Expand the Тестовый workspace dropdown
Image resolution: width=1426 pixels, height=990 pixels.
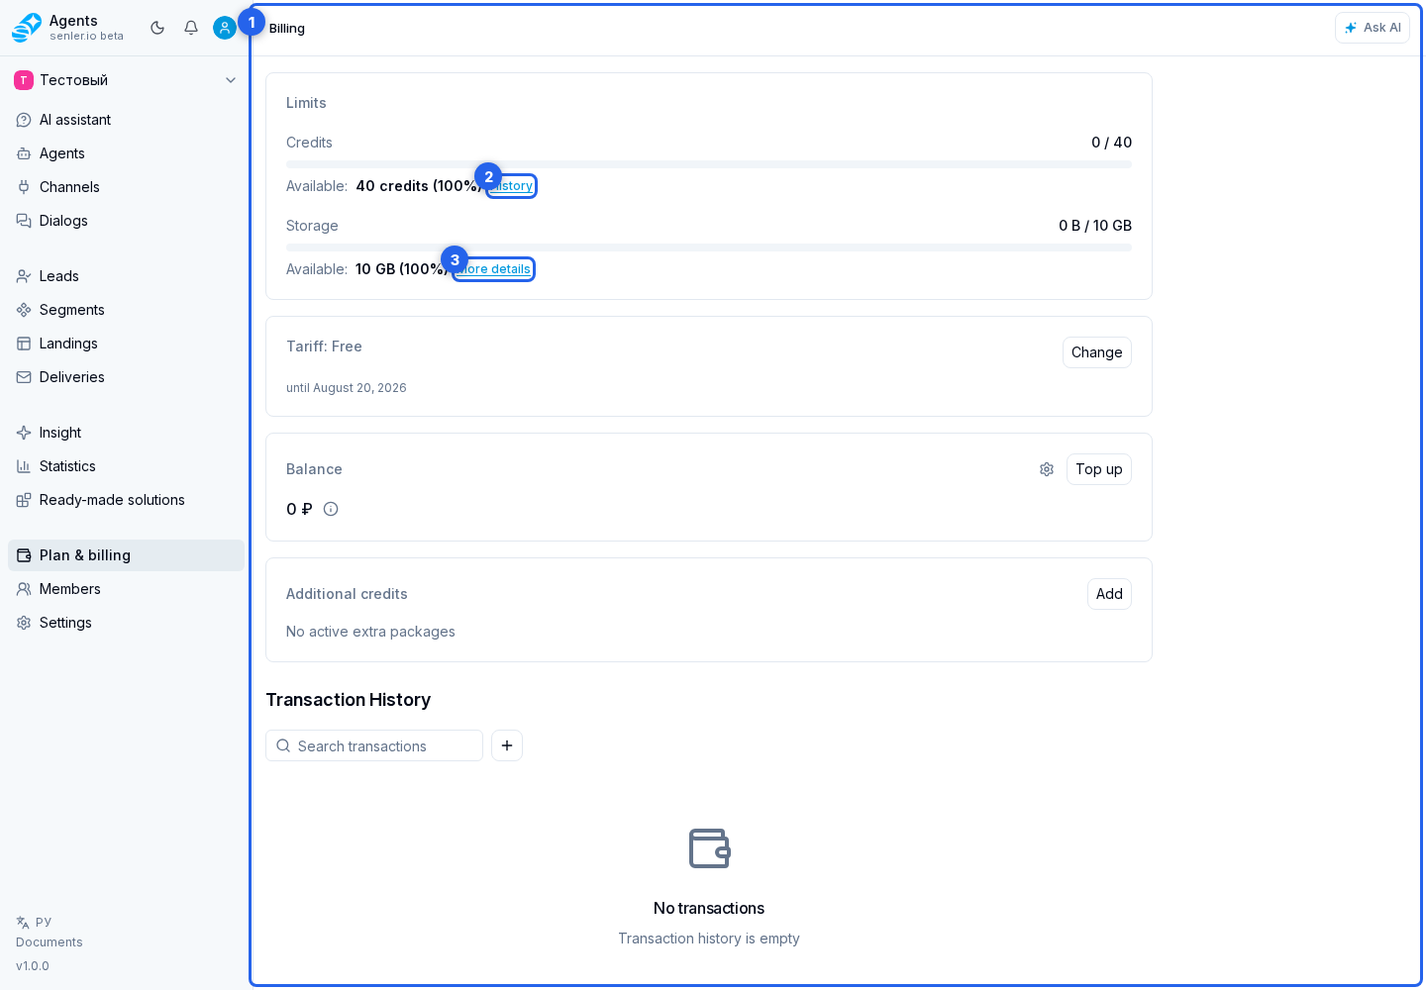126,80
